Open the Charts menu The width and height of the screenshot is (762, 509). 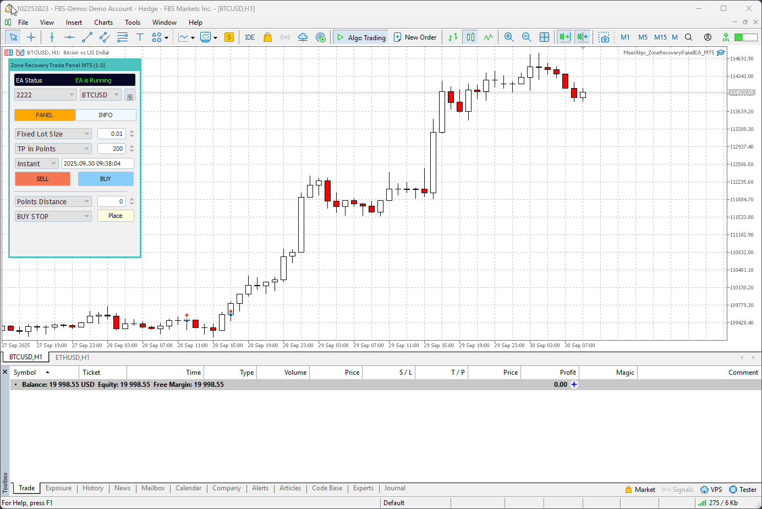[x=103, y=23]
